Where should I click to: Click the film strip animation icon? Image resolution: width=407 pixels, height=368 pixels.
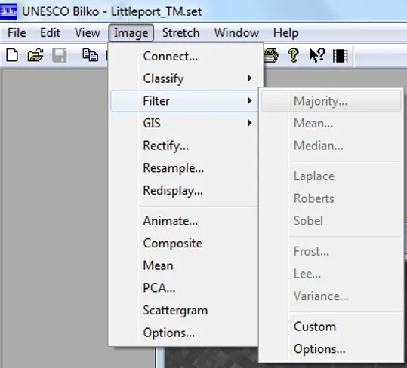click(341, 56)
